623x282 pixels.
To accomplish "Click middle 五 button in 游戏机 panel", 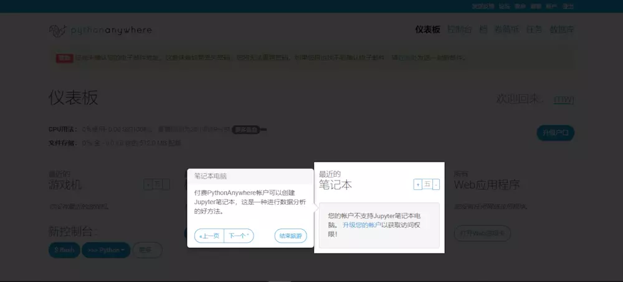I will [x=158, y=184].
